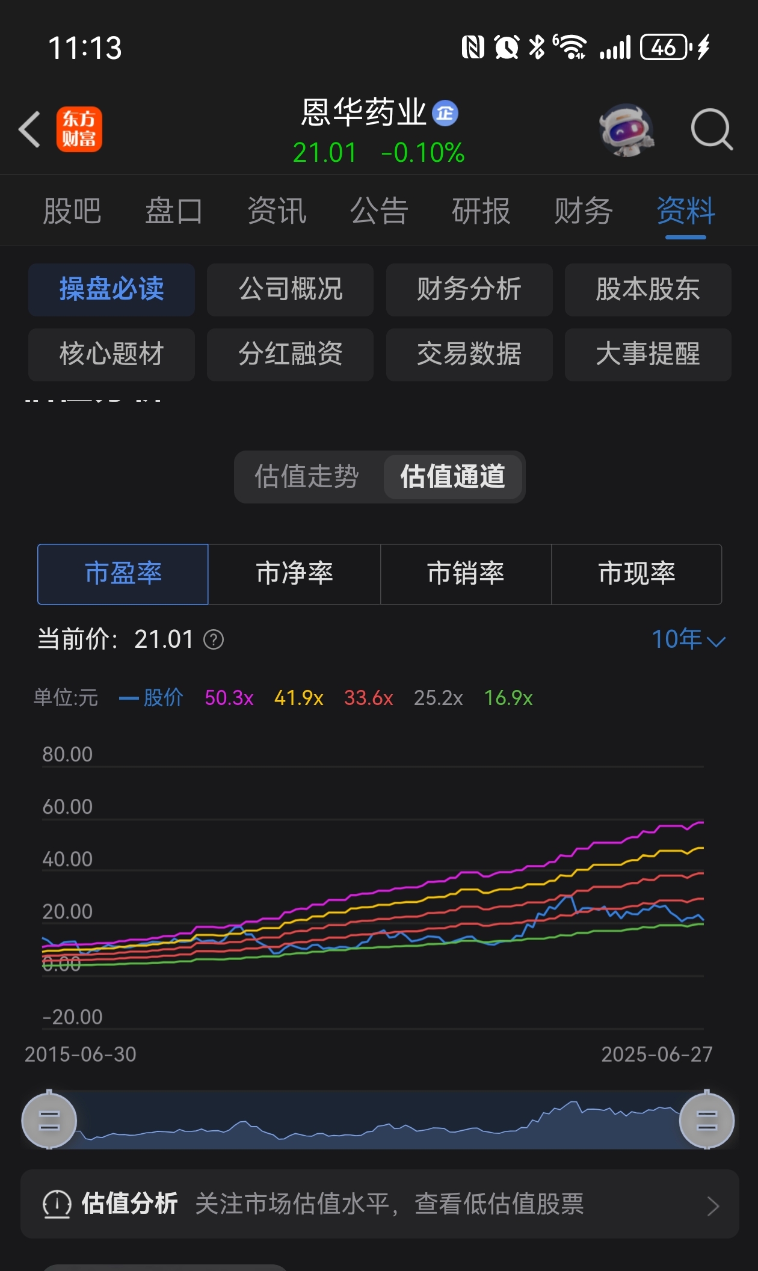758x1271 pixels.
Task: Open 关注市场估值水平,查看低估值股票 link
Action: pyautogui.click(x=390, y=1204)
